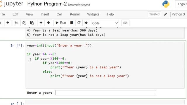Viewport: 187px width, 105px height.
Task: Click the In [*] running cell prompt
Action: [17, 45]
